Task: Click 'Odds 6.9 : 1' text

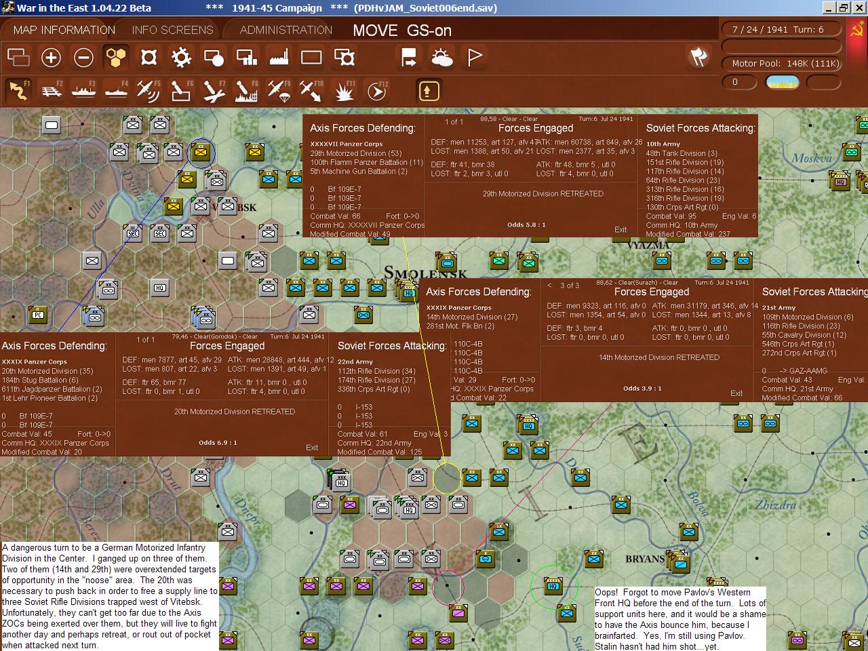Action: [x=218, y=442]
